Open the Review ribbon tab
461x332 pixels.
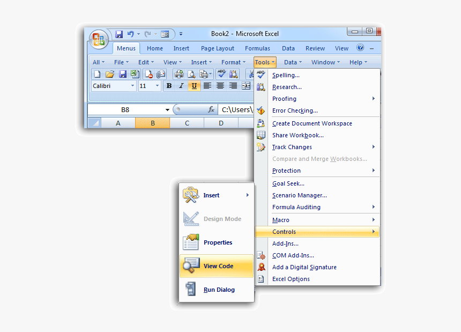point(315,48)
